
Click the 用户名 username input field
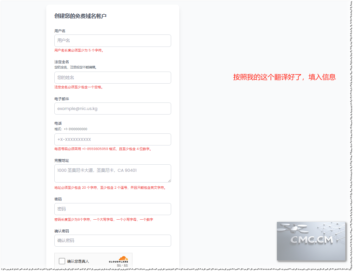(113, 41)
